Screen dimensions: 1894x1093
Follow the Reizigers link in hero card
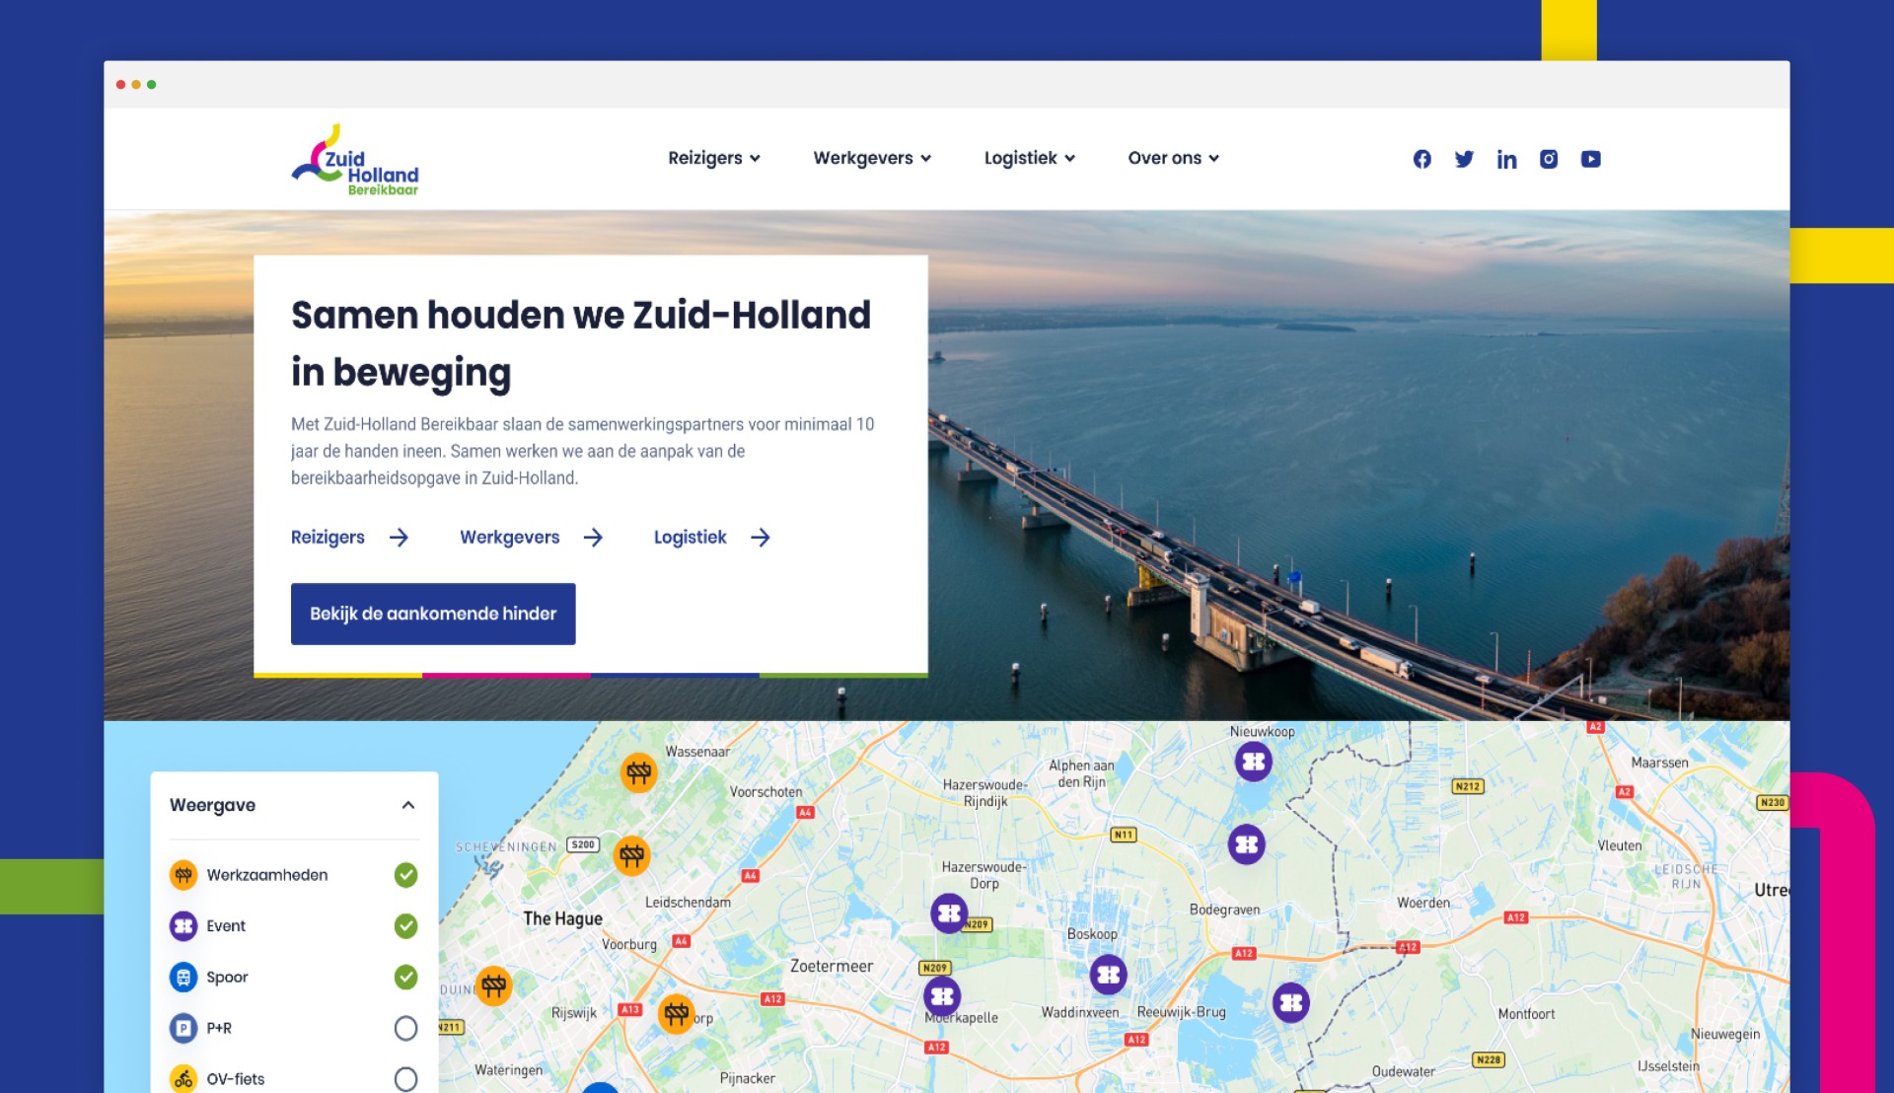click(328, 538)
